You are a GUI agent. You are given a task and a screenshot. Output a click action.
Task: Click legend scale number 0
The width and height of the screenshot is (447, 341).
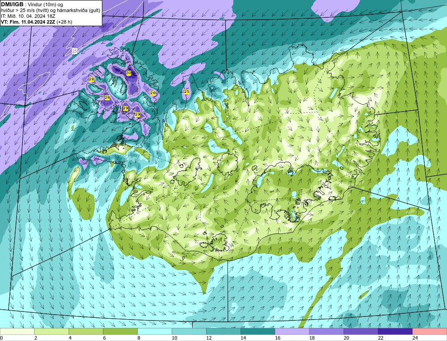(1, 338)
